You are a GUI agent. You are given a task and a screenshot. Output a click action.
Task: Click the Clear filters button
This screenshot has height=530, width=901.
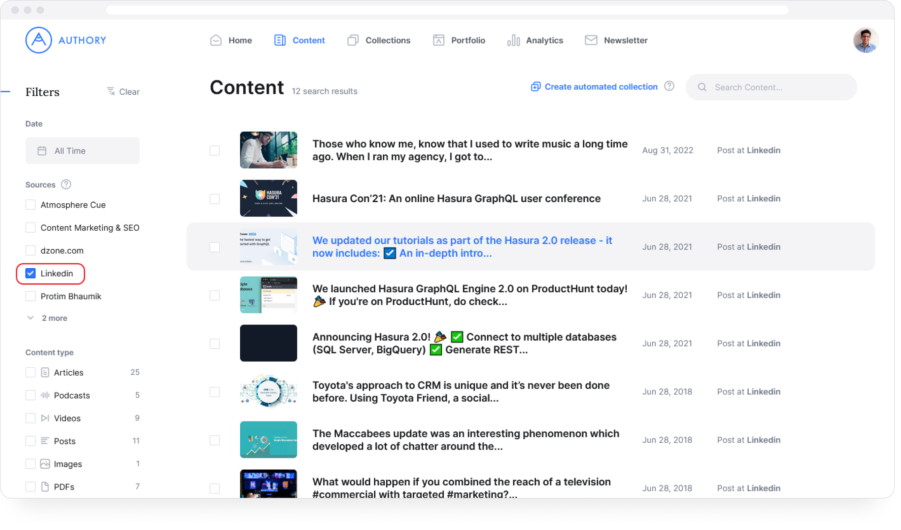tap(123, 92)
